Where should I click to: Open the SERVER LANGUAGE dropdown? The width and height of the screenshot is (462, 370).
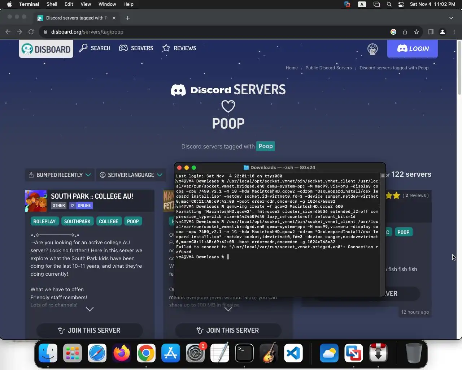[x=131, y=175]
